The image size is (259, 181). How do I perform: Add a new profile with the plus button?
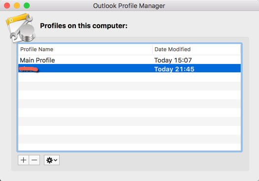click(23, 160)
